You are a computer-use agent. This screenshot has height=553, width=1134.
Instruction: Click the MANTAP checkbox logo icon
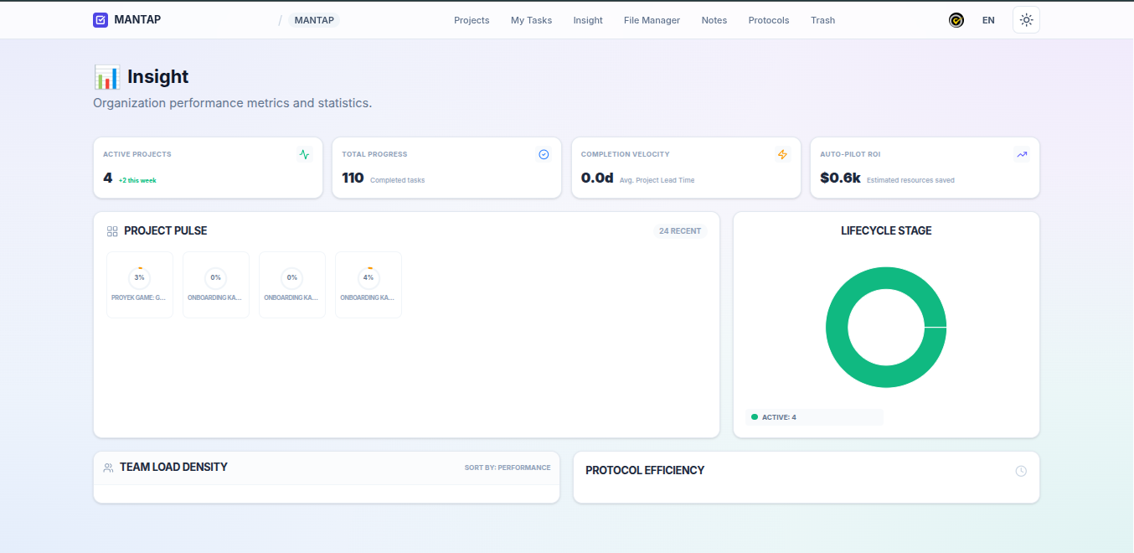coord(101,20)
